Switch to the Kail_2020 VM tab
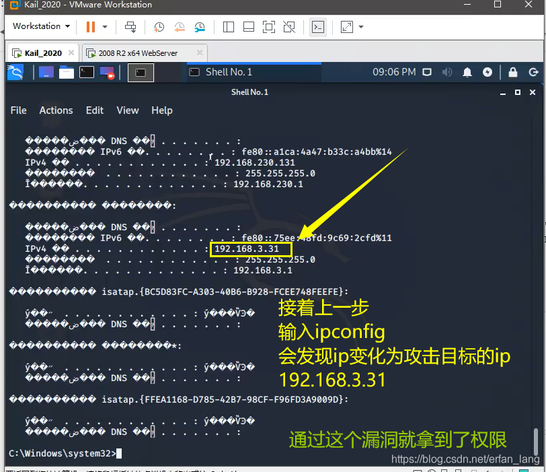The height and width of the screenshot is (472, 546). point(43,53)
